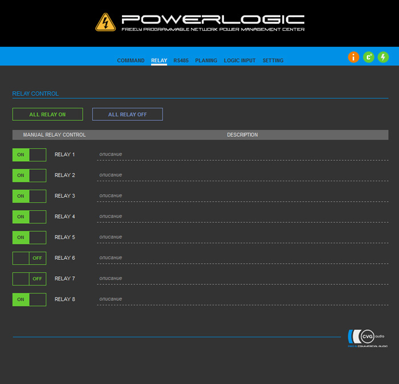
Task: Click the Relay 1 description field
Action: click(x=242, y=154)
